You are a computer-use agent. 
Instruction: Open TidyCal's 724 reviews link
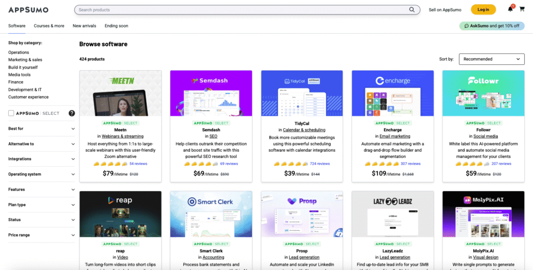tap(320, 164)
